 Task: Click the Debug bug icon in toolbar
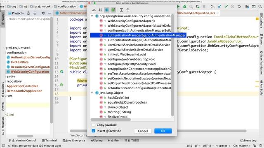point(185,7)
